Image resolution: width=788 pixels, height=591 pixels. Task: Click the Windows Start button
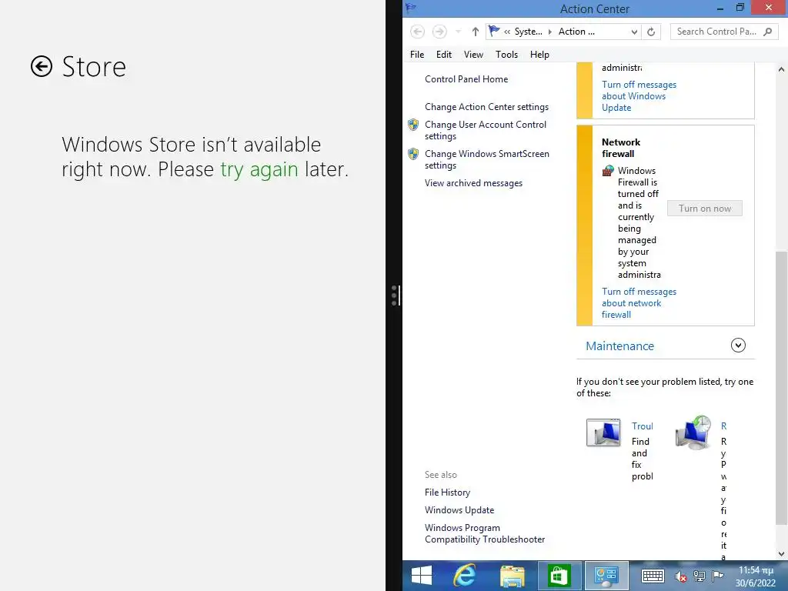[x=421, y=576]
